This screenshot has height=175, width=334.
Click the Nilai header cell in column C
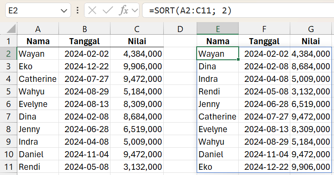click(x=137, y=41)
